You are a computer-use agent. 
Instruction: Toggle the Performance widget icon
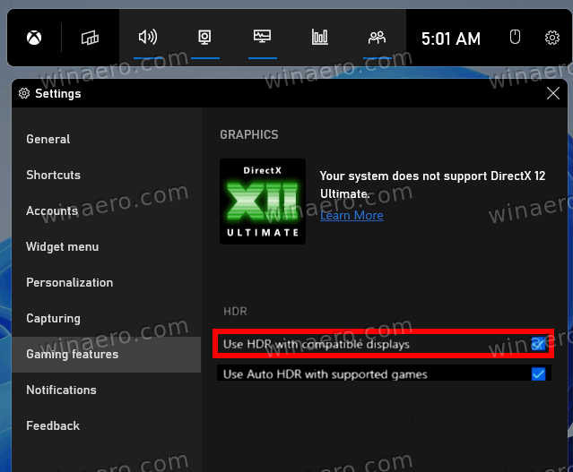[263, 38]
